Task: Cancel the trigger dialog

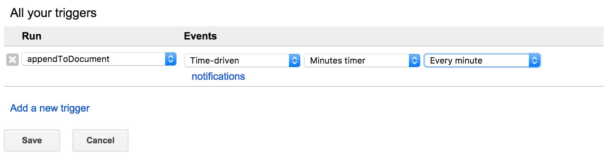Action: click(x=100, y=140)
